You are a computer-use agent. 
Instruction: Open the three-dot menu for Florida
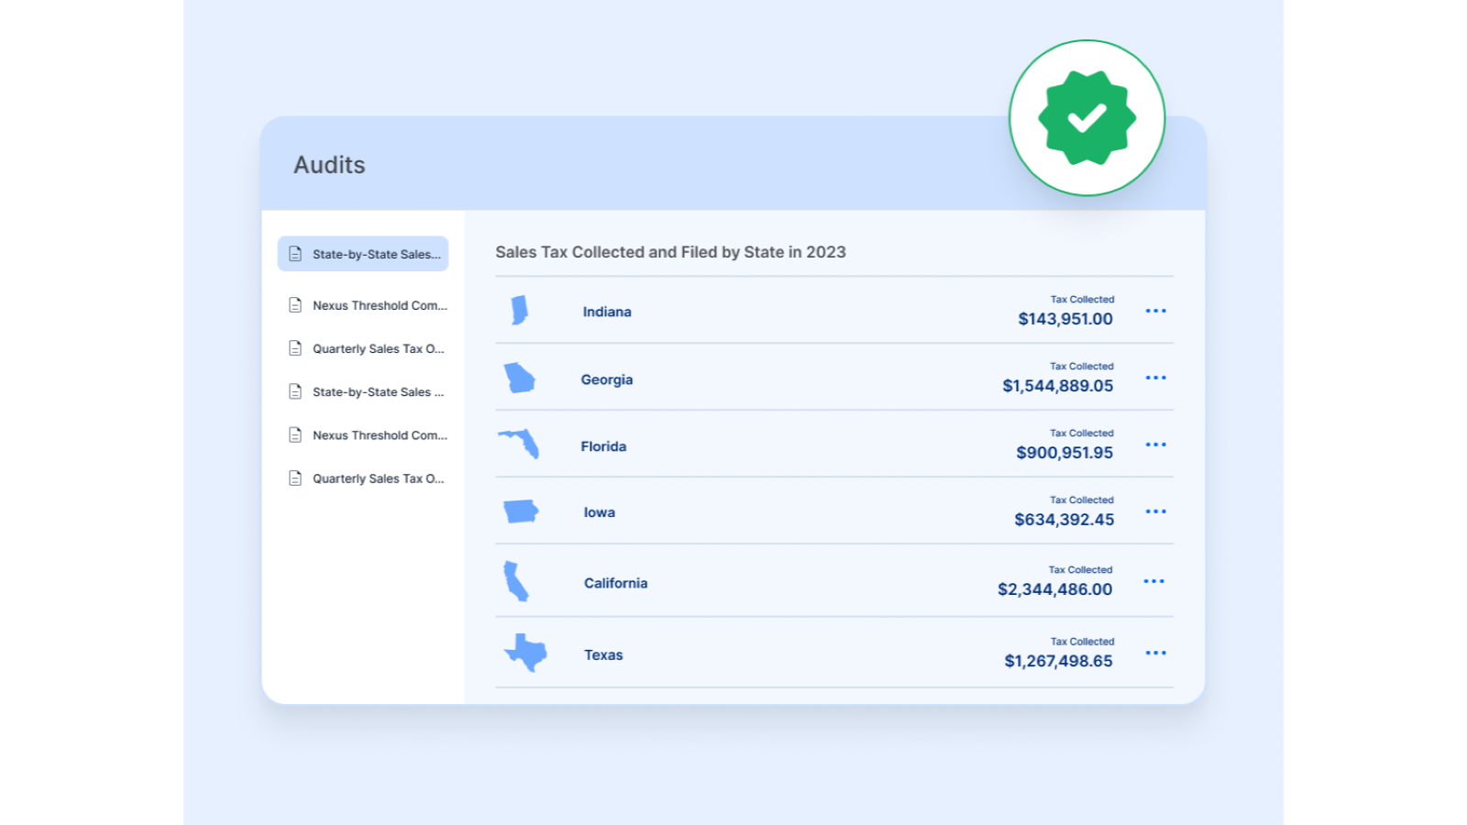point(1155,445)
